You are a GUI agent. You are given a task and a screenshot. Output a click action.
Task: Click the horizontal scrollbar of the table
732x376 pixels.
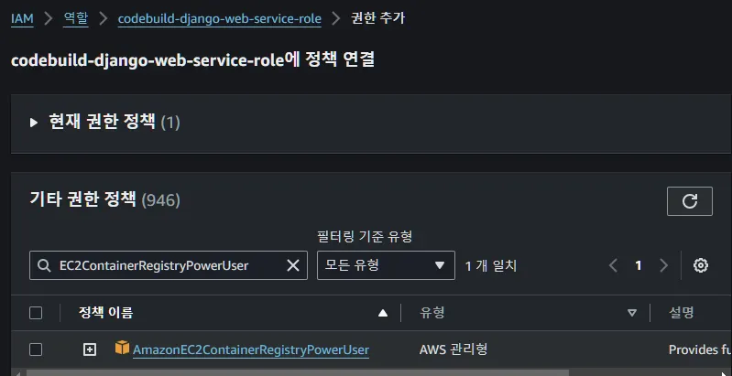coord(298,372)
